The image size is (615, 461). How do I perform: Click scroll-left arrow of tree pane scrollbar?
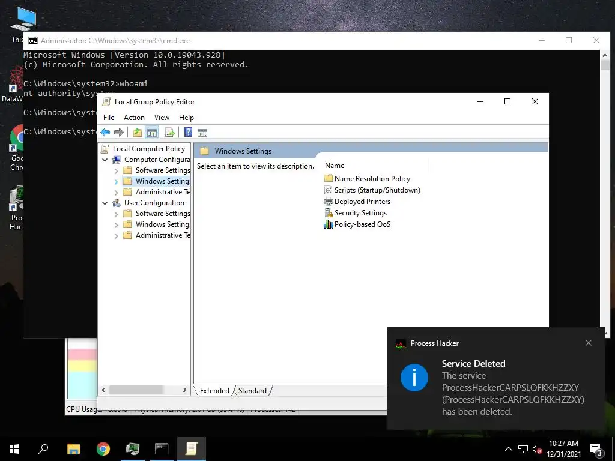pyautogui.click(x=103, y=390)
